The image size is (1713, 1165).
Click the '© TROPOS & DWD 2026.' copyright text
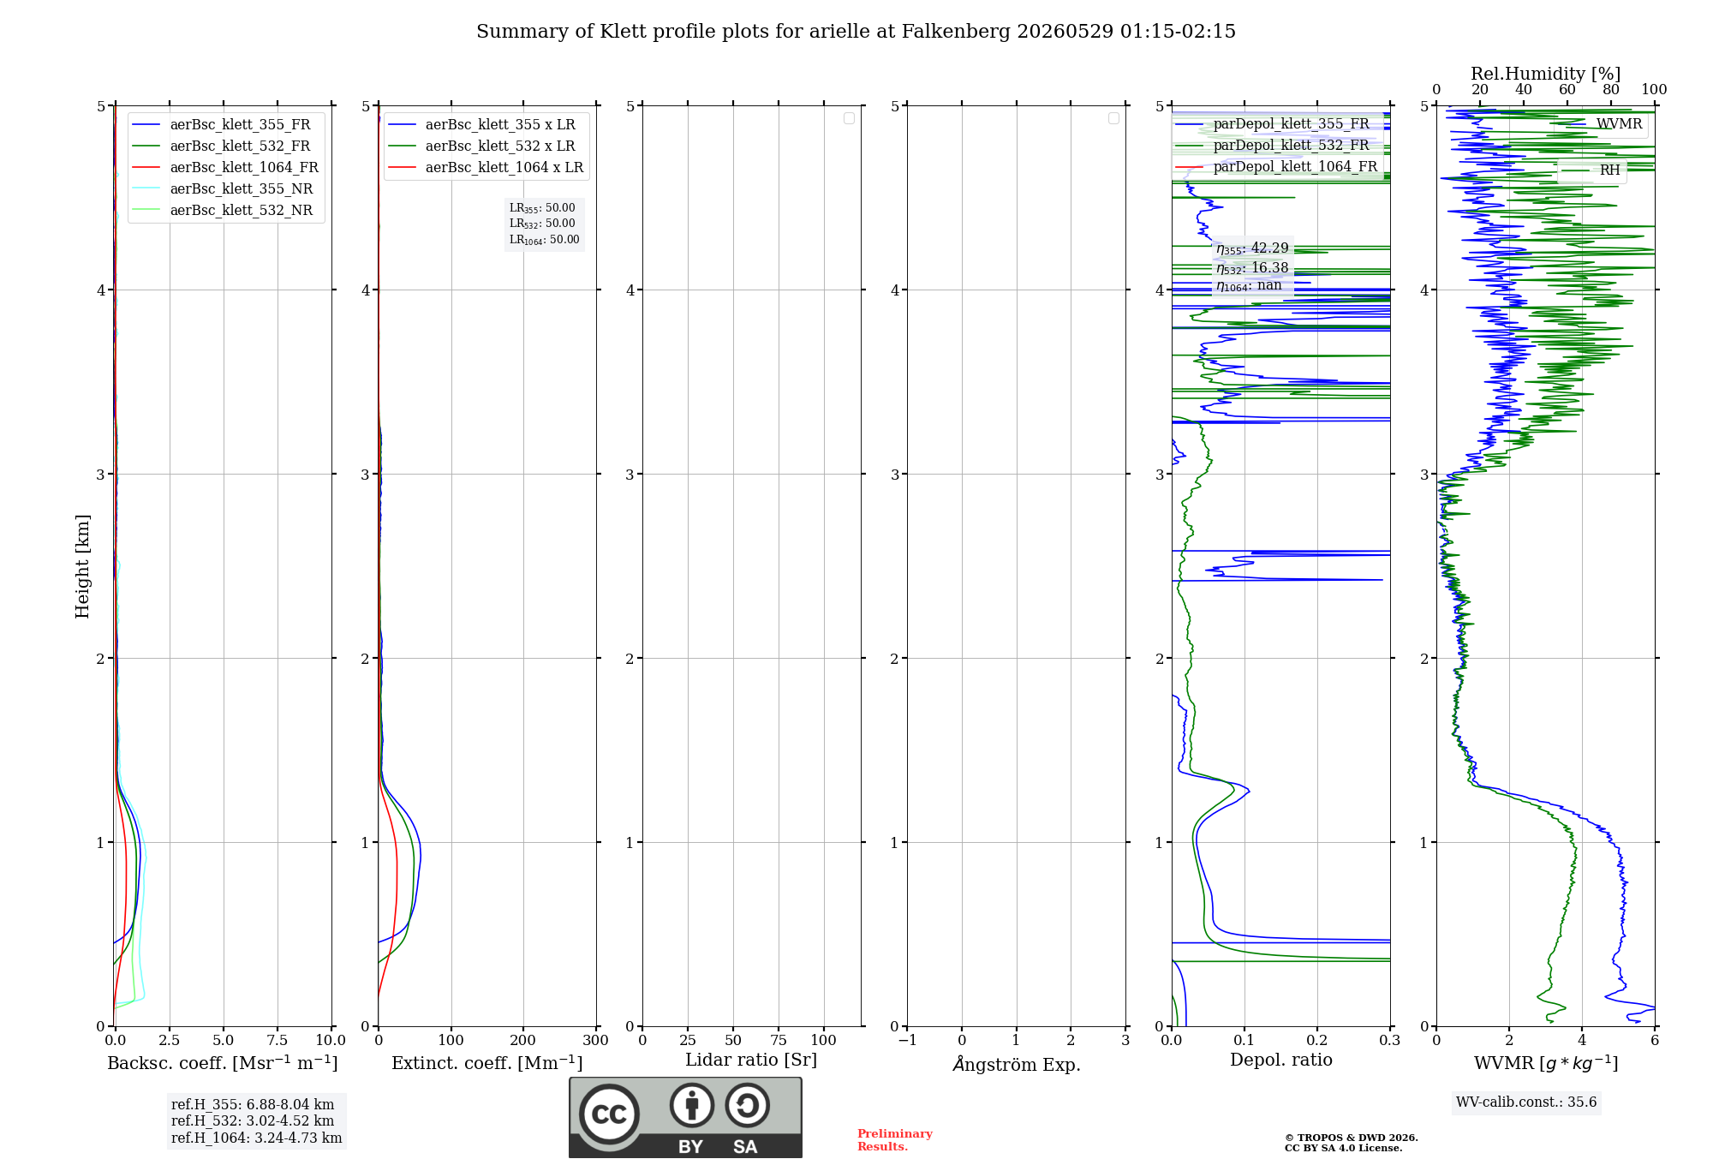pyautogui.click(x=1351, y=1138)
